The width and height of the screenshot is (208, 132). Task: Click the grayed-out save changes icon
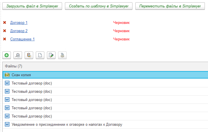62,55
